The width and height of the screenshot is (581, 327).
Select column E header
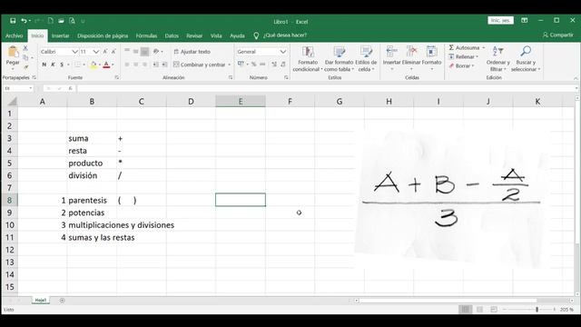[x=241, y=101]
